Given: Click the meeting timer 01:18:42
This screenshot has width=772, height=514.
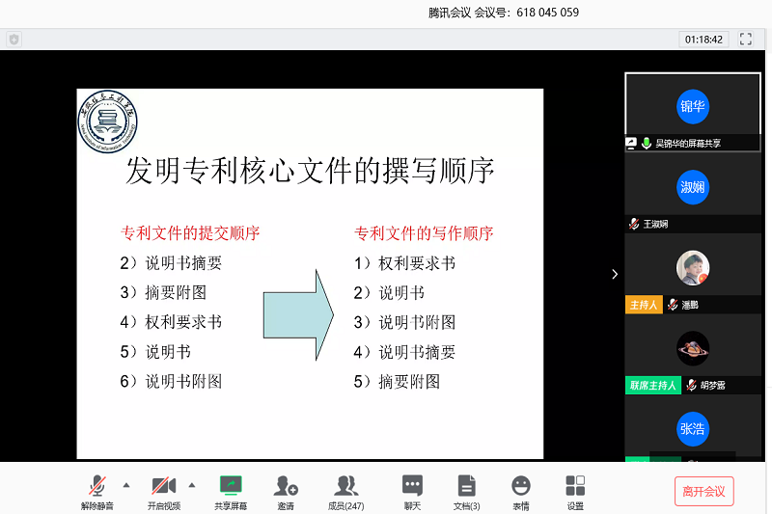Looking at the screenshot, I should coord(704,40).
